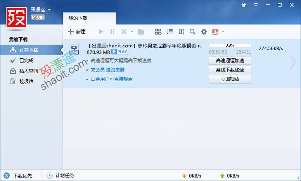Click the blue PLAY badge next to file size

119,52
